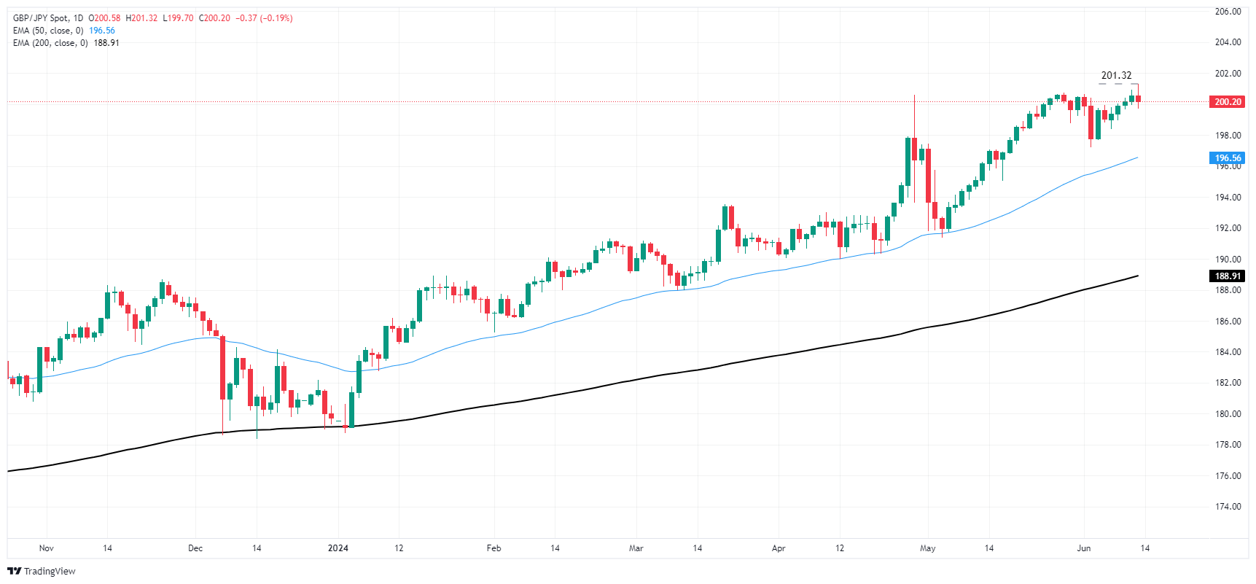Click the 180.00 level on price axis
The height and width of the screenshot is (584, 1256).
click(x=1228, y=414)
